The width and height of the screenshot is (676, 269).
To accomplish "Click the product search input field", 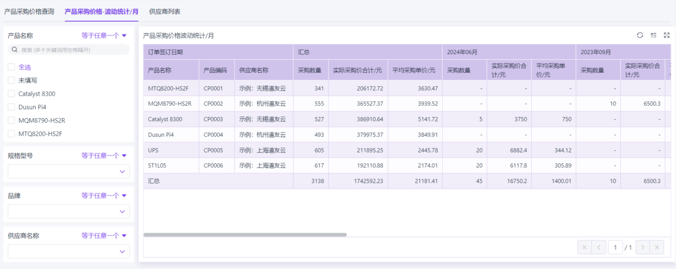I will click(x=69, y=50).
